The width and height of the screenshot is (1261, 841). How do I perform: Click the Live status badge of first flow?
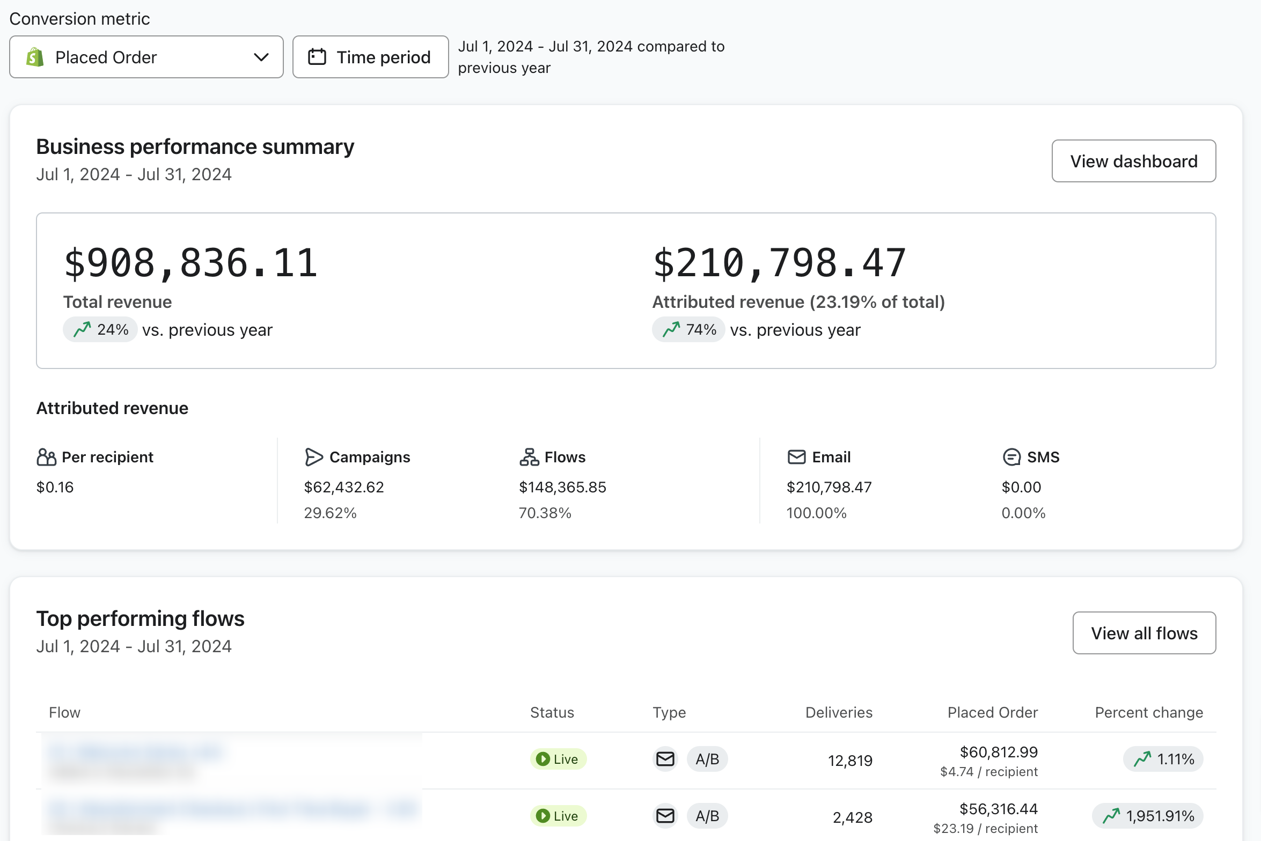click(558, 759)
